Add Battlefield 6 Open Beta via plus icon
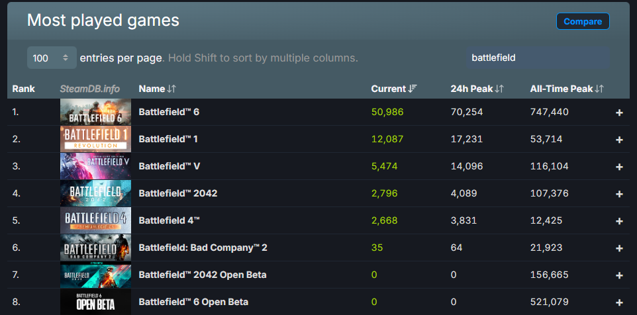The image size is (637, 315). click(x=619, y=302)
